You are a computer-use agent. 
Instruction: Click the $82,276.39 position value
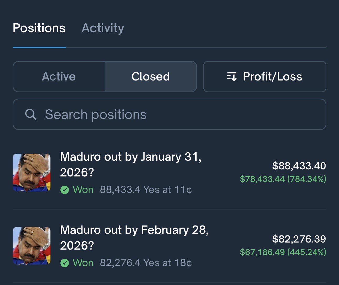(299, 239)
